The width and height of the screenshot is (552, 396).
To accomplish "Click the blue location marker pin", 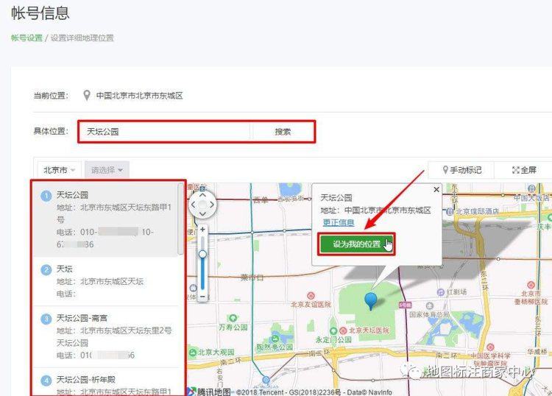I will pos(371,300).
